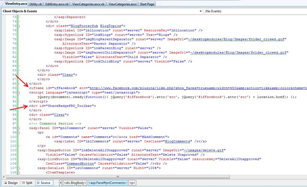Select the div.BlogBody breadcrumb tag
This screenshot has height=187, width=307.
click(75, 183)
